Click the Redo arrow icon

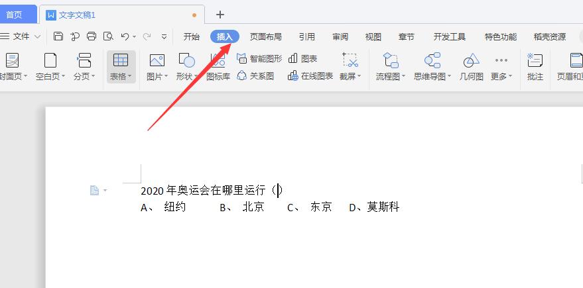147,36
